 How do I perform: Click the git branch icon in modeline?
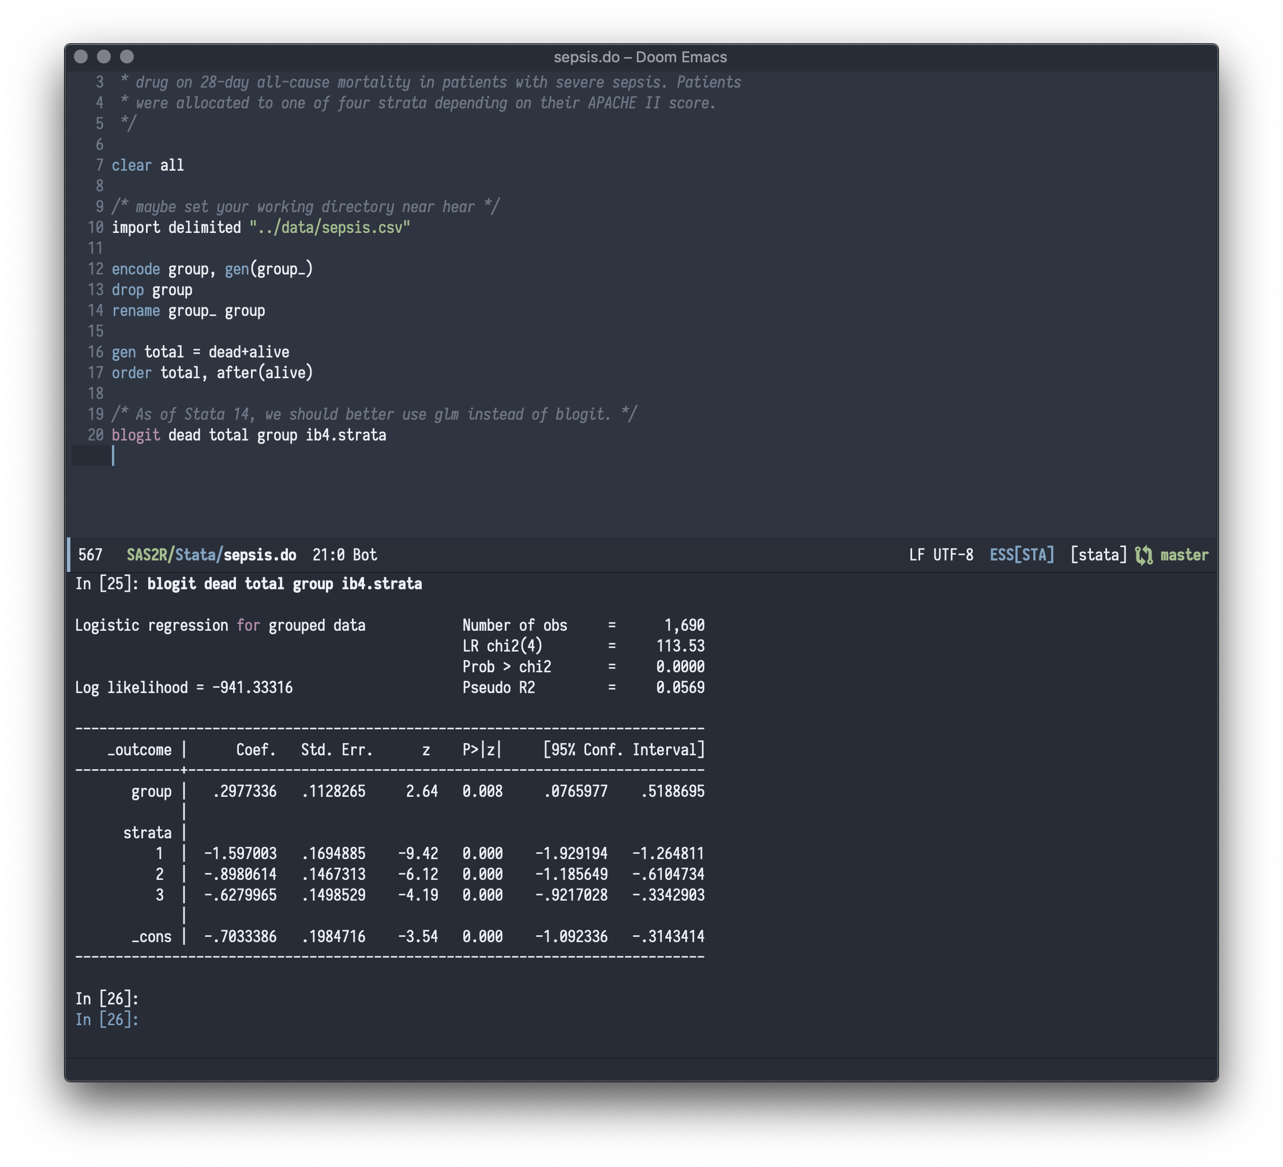tap(1143, 555)
